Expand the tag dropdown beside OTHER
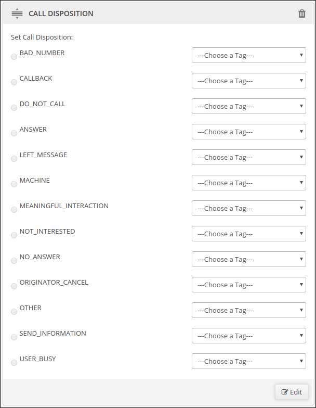The image size is (316, 408). (x=248, y=310)
